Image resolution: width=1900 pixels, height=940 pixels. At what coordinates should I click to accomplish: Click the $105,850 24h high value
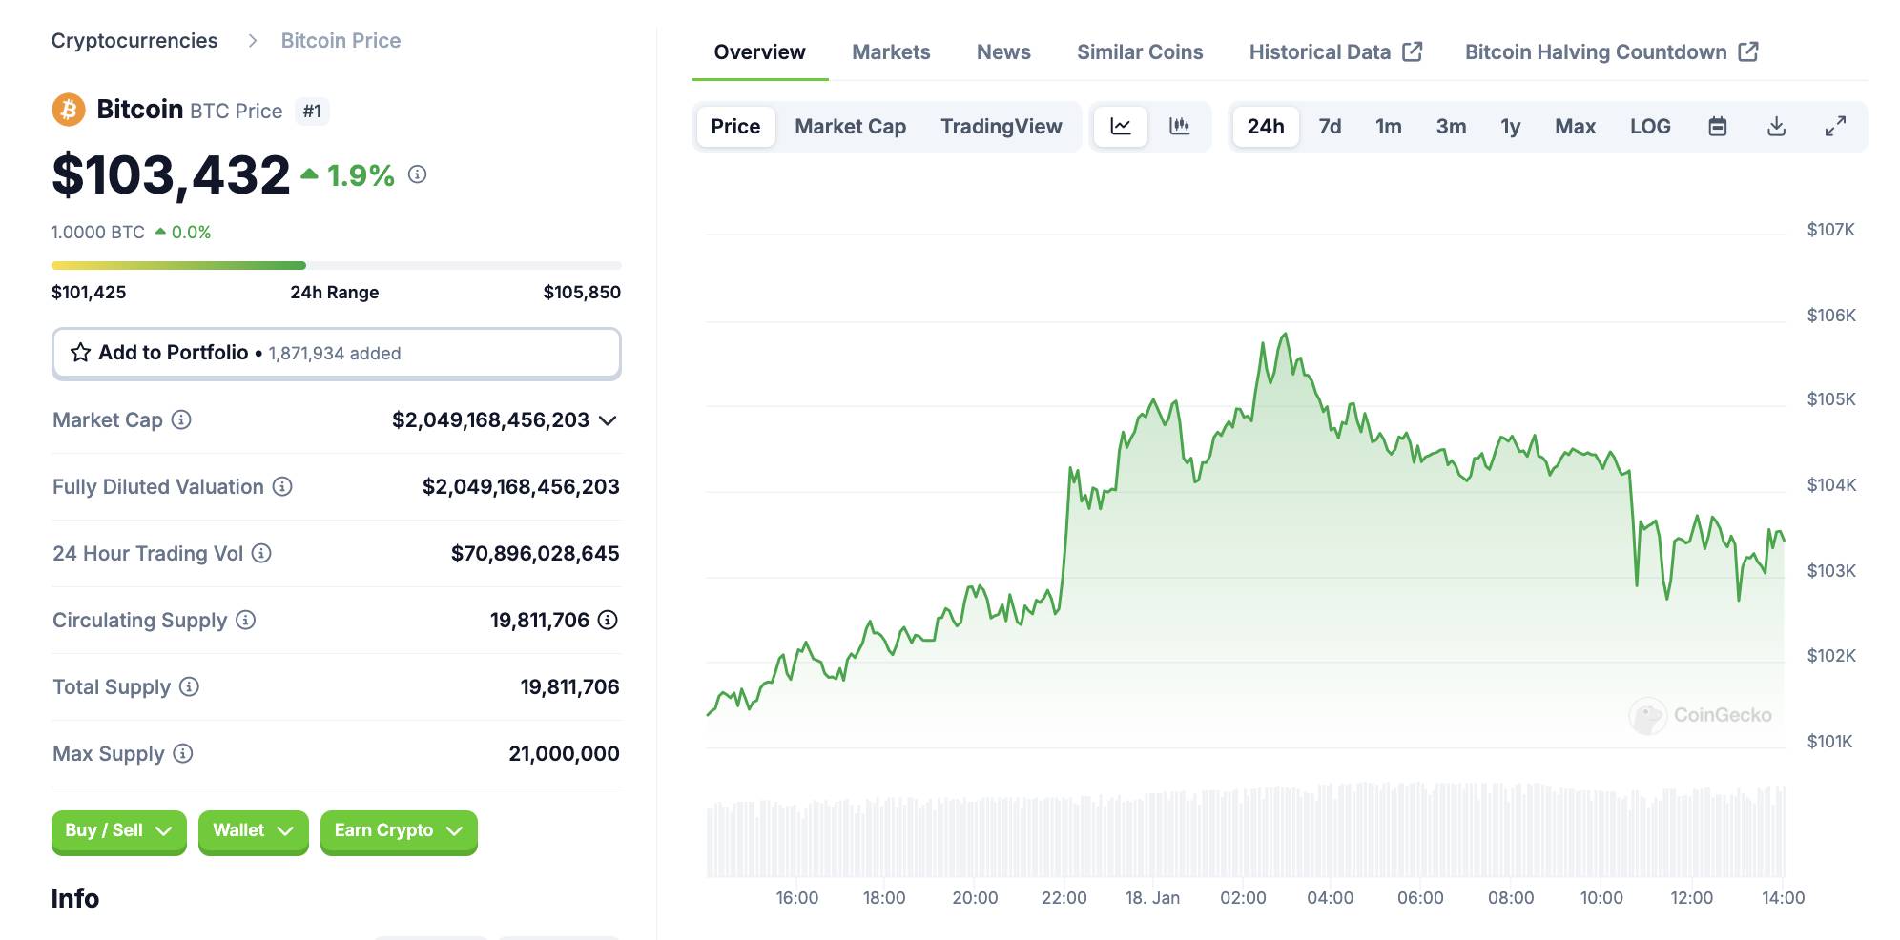[582, 292]
